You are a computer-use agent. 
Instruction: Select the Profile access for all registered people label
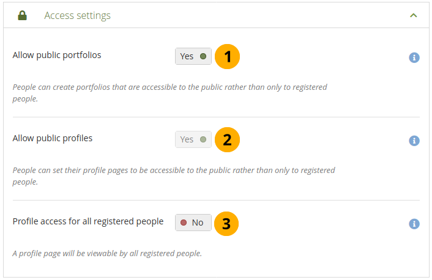tap(88, 221)
